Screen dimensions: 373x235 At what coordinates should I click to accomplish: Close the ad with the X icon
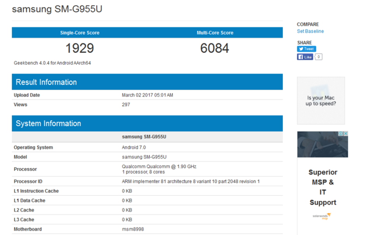point(346,134)
